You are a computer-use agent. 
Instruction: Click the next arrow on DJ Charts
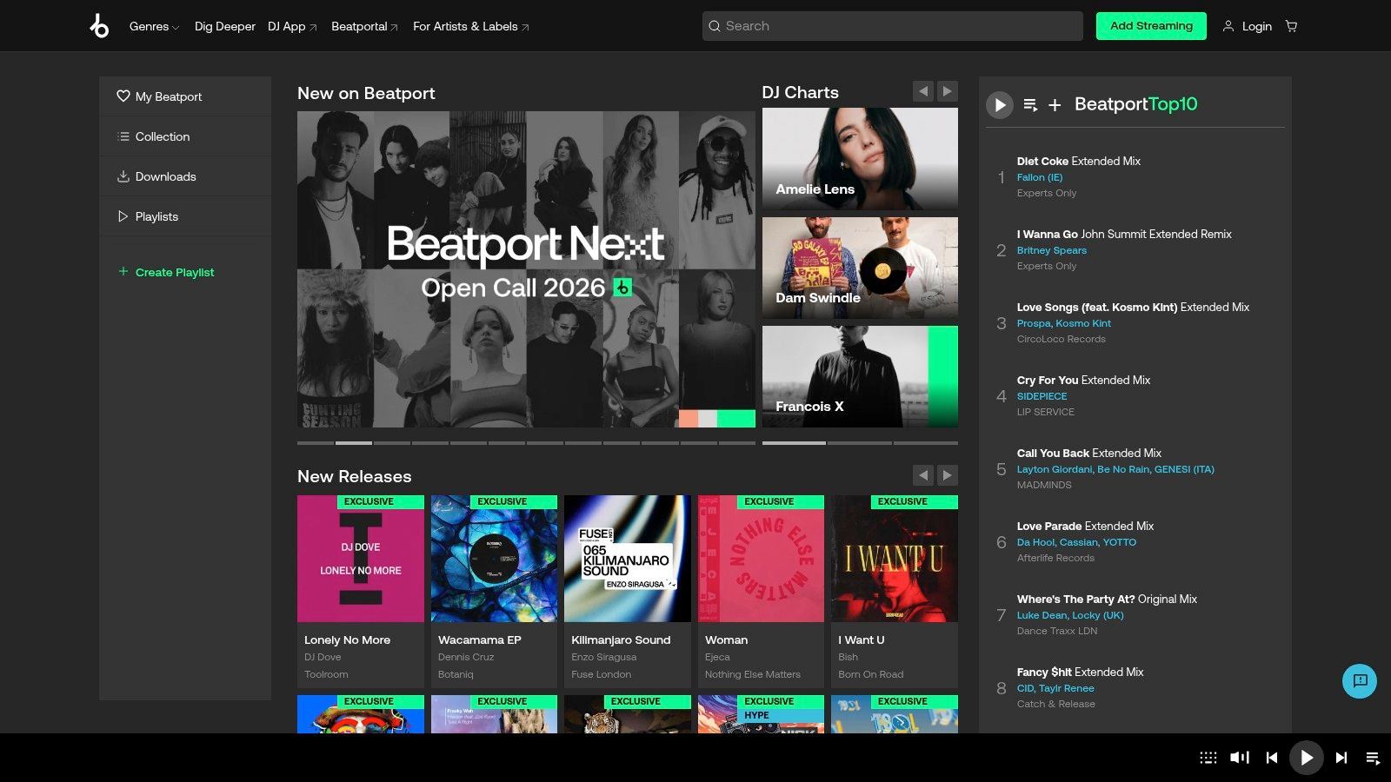[x=947, y=90]
